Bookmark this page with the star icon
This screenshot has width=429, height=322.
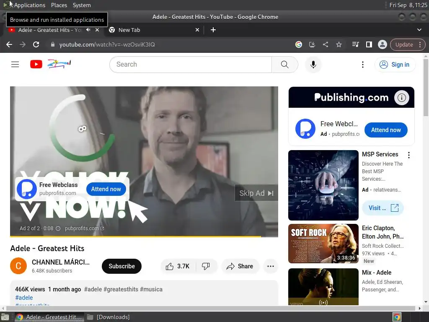339,44
